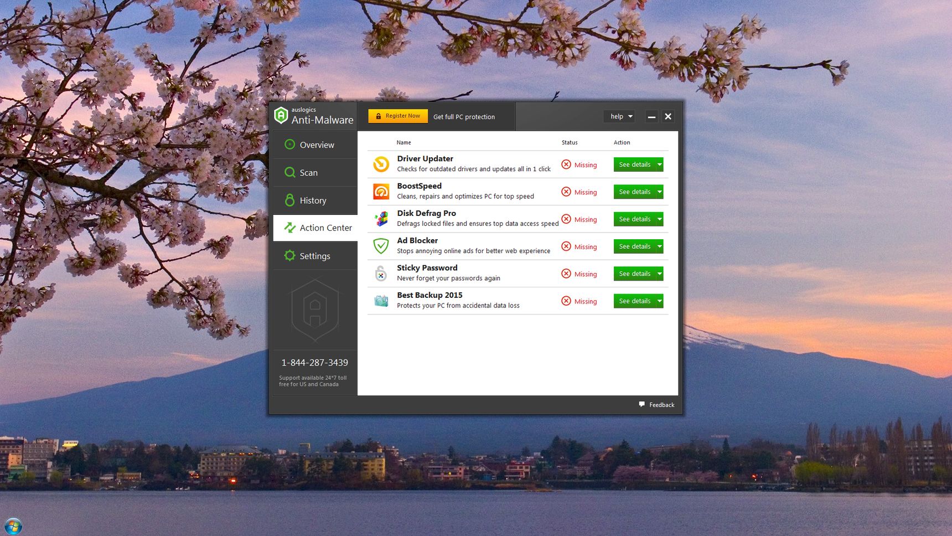Click the Ad Blocker shield icon
Viewport: 952px width, 536px height.
pos(381,246)
